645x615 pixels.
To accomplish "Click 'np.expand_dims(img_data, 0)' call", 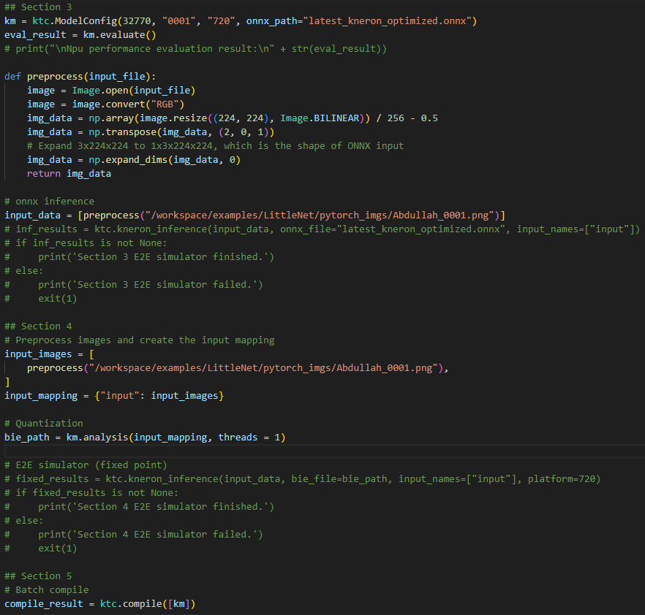I will point(165,160).
